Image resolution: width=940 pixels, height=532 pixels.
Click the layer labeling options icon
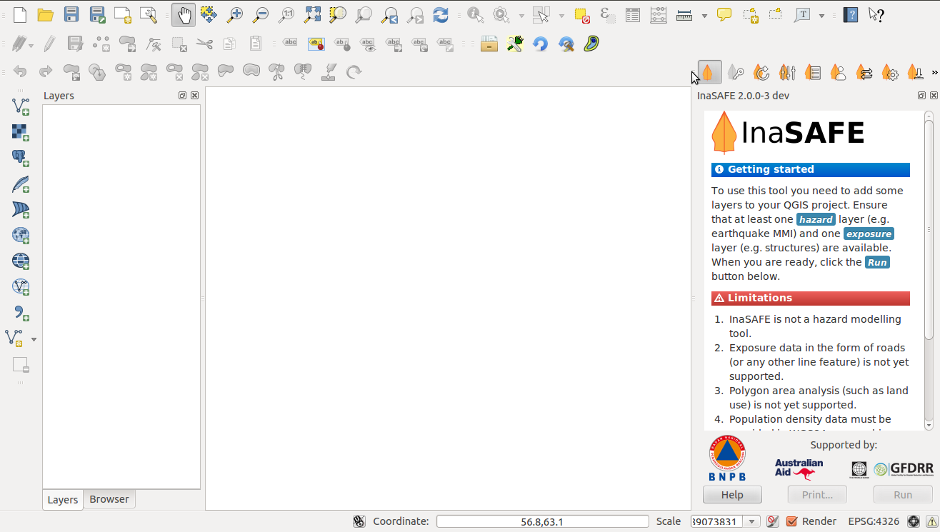(290, 44)
